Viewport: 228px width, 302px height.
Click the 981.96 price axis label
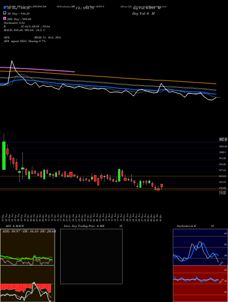[223, 158]
